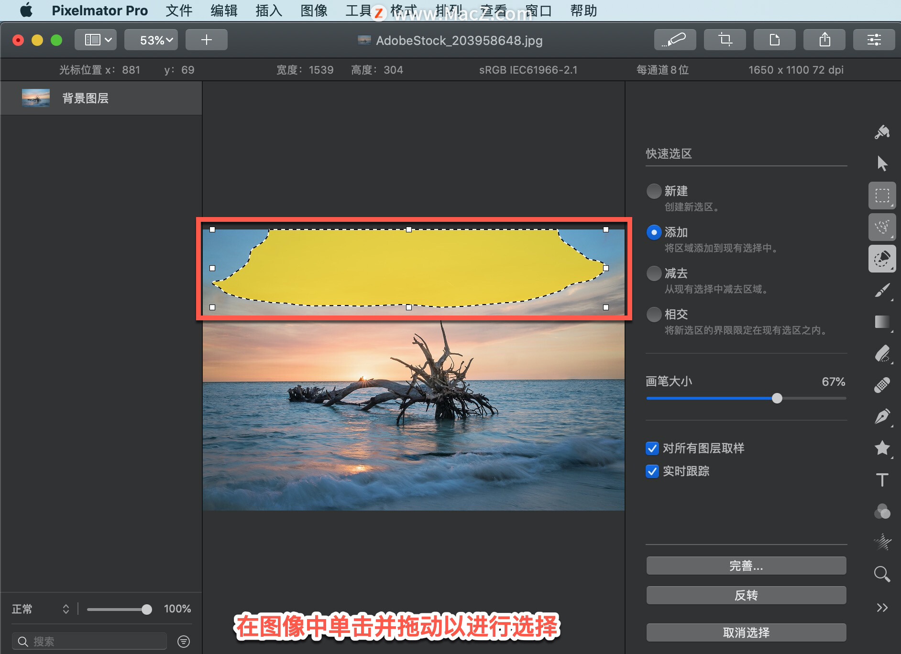Viewport: 901px width, 654px height.
Task: Select the Gradient tool
Action: click(x=883, y=322)
